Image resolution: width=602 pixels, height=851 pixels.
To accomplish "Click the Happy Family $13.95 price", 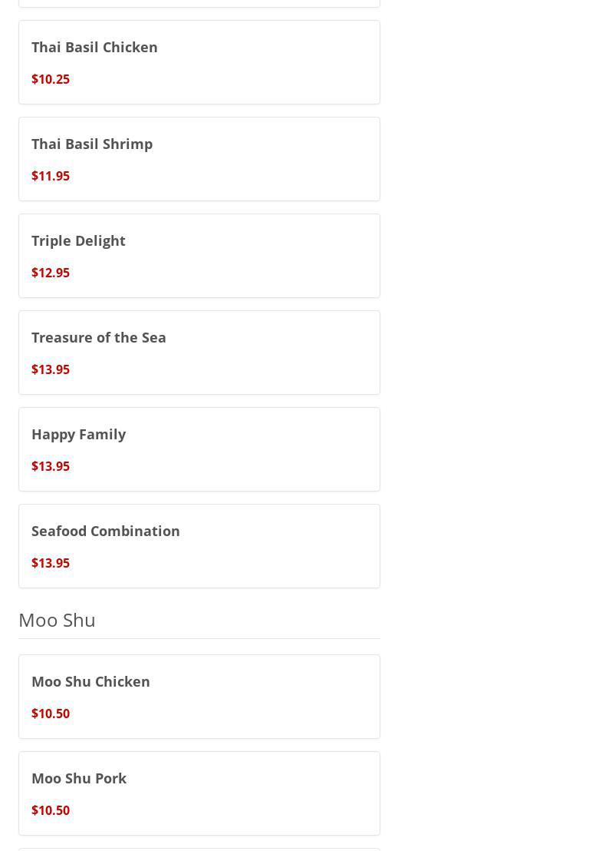I will coord(51,466).
